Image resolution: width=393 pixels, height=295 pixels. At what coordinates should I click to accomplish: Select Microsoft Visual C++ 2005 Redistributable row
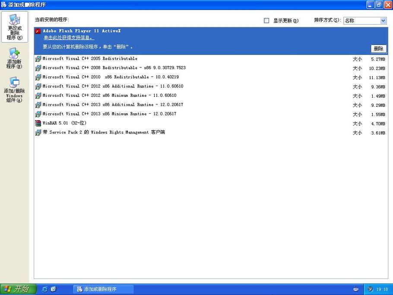[x=211, y=59]
